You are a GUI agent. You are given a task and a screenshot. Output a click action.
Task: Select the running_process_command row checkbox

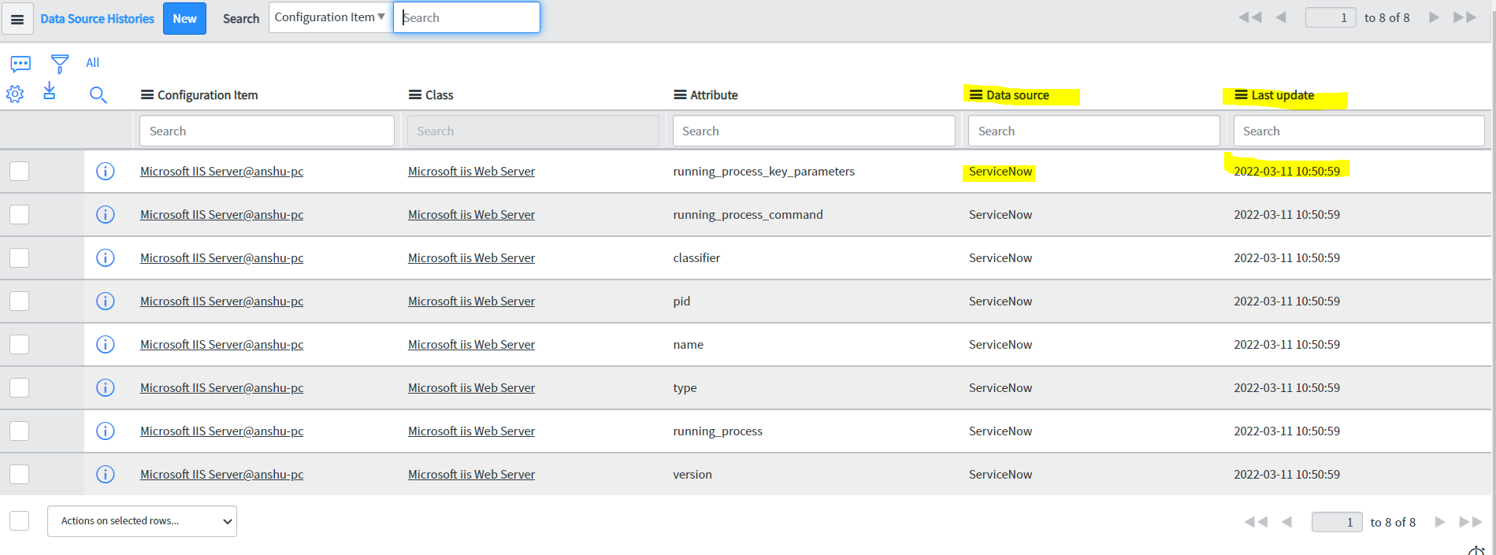pos(20,214)
